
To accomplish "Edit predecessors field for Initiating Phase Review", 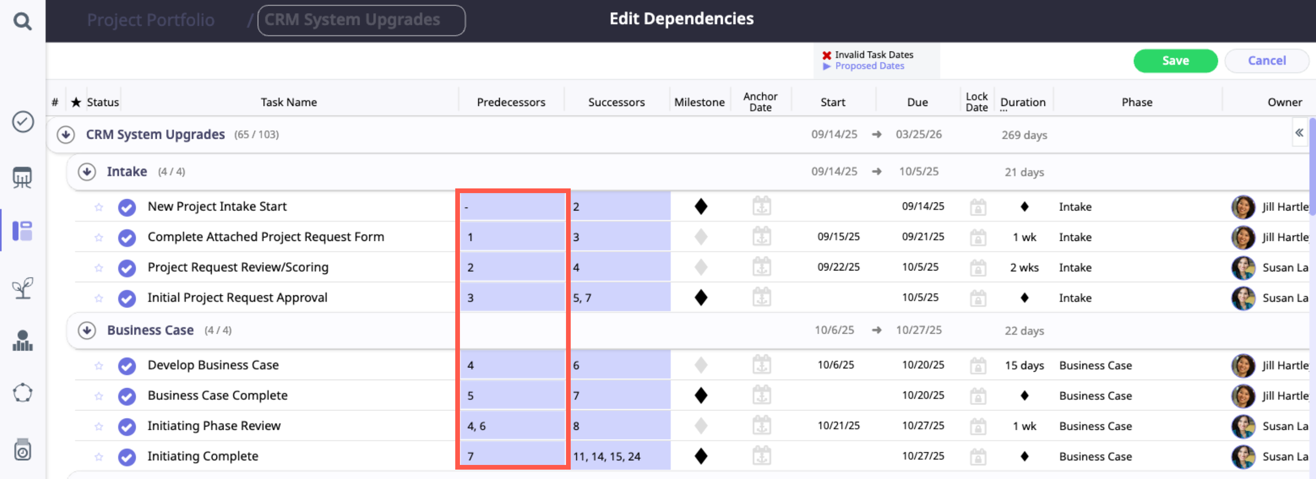I will (x=512, y=426).
